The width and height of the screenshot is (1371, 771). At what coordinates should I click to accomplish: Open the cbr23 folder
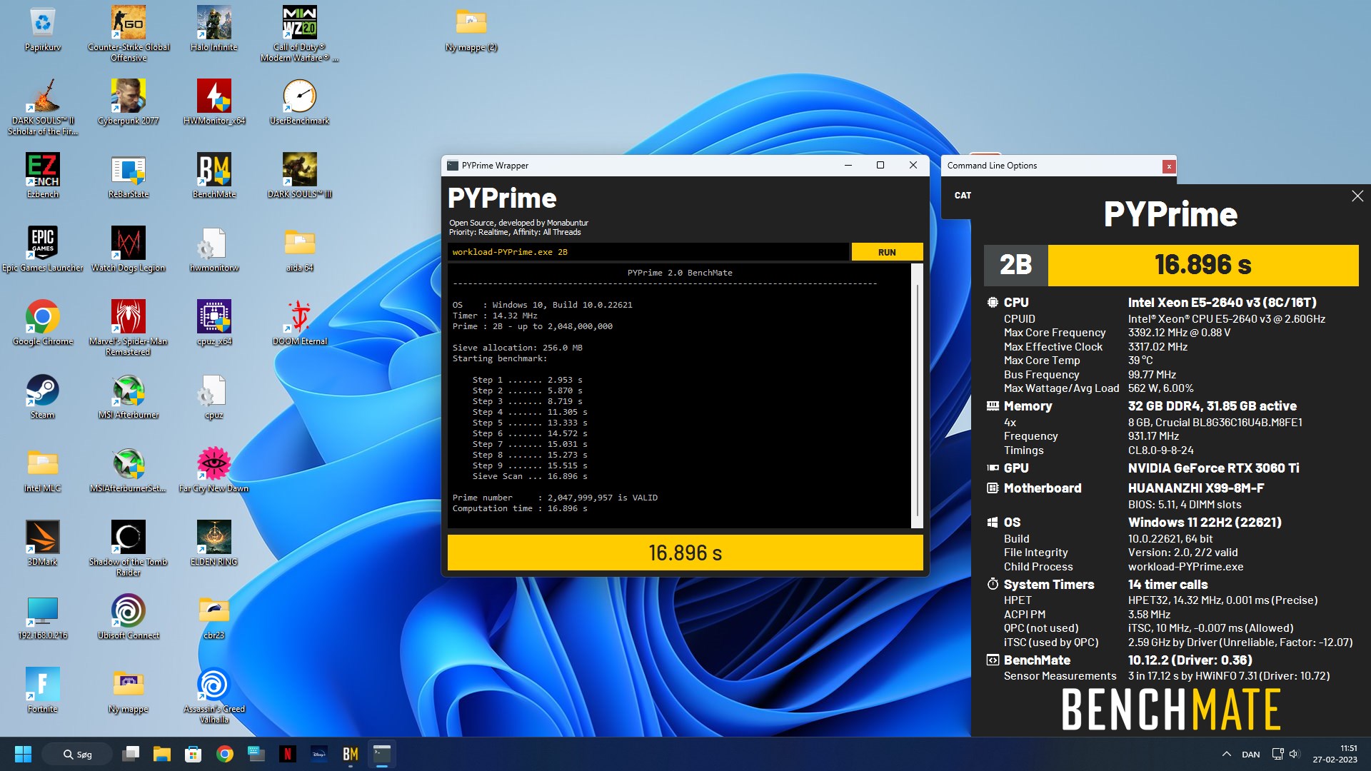point(214,617)
